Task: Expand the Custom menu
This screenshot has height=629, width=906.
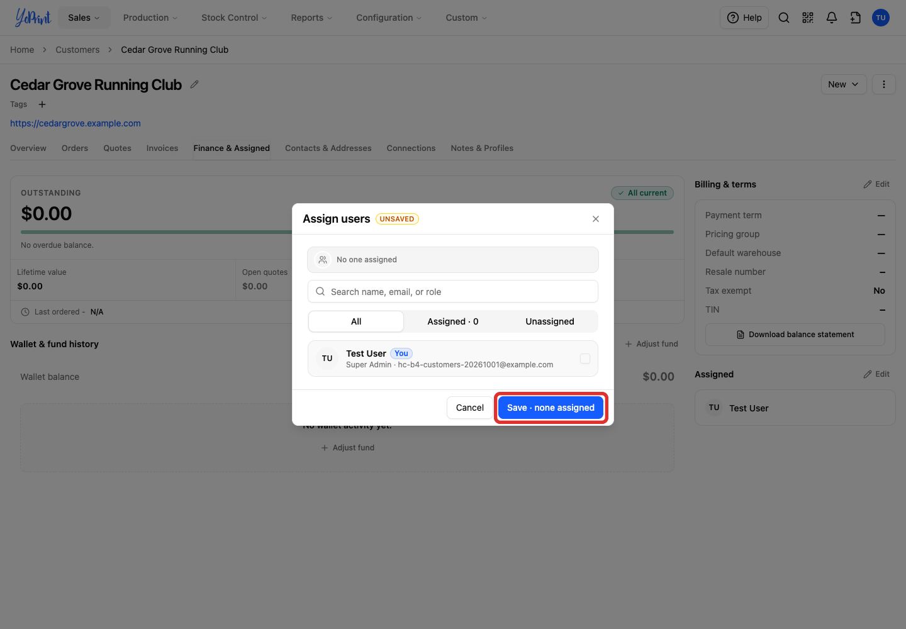Action: pyautogui.click(x=466, y=18)
